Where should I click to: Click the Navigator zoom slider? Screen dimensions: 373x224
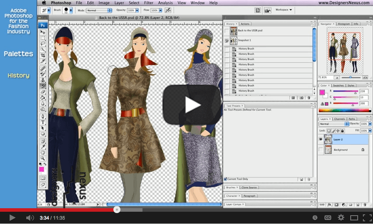351,78
